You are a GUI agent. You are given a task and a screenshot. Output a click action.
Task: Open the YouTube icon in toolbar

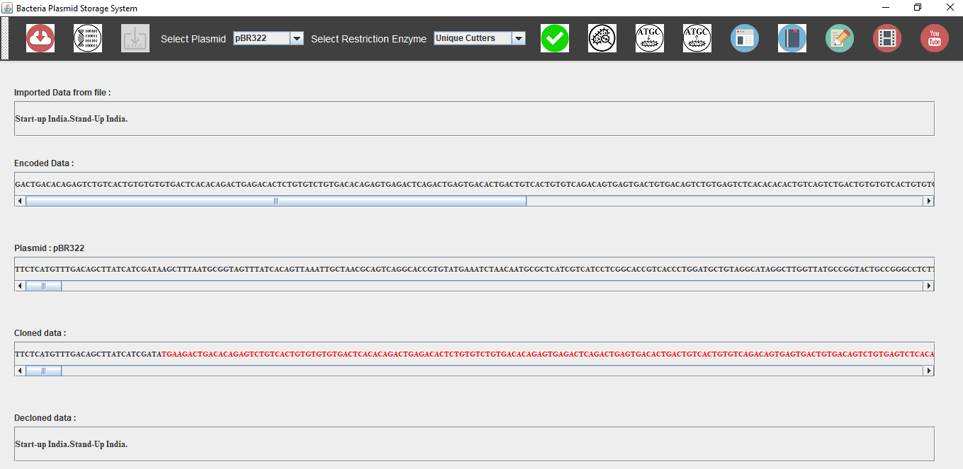tap(935, 38)
